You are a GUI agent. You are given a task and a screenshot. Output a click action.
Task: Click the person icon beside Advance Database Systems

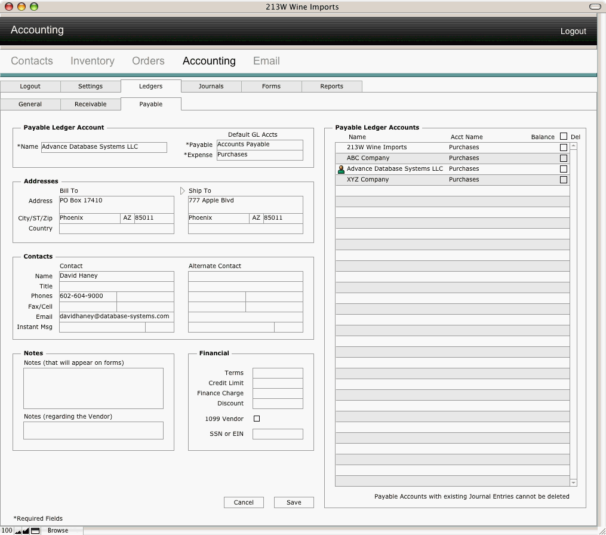[x=341, y=170]
